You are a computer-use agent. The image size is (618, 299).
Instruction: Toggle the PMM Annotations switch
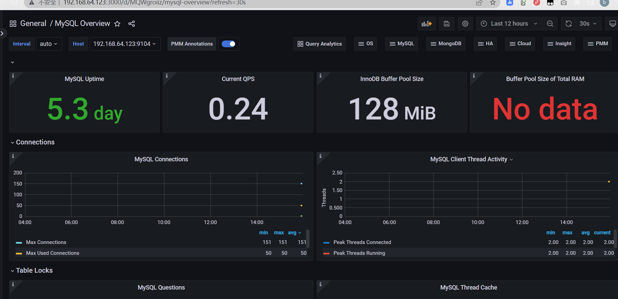tap(228, 44)
